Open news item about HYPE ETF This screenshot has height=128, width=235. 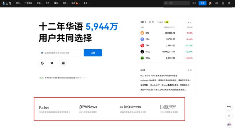tap(163, 90)
